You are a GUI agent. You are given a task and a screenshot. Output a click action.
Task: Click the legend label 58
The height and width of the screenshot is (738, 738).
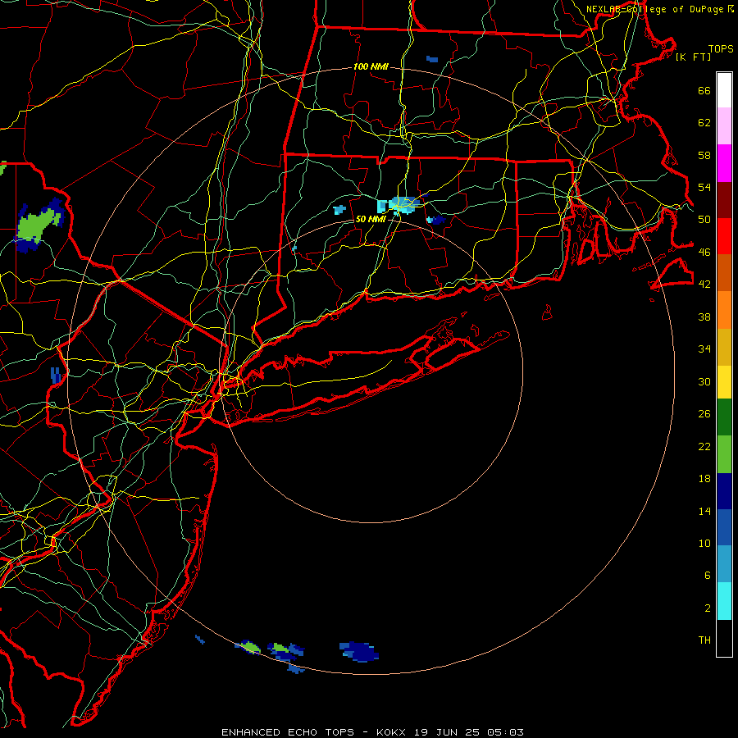[x=704, y=155]
